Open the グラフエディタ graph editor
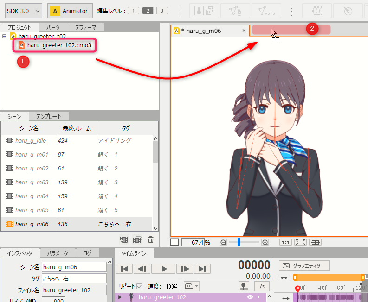The height and width of the screenshot is (302, 368). (x=304, y=266)
